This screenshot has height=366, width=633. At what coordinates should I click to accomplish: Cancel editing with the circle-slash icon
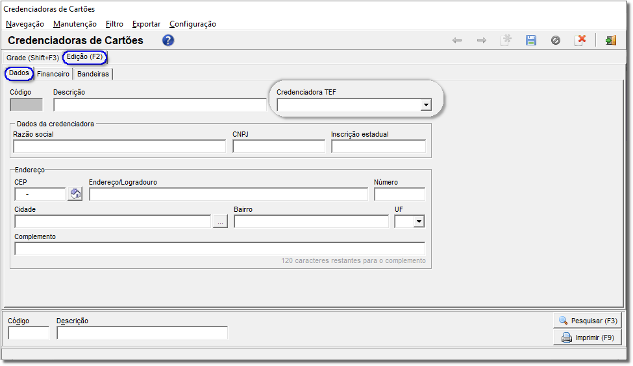(x=556, y=40)
